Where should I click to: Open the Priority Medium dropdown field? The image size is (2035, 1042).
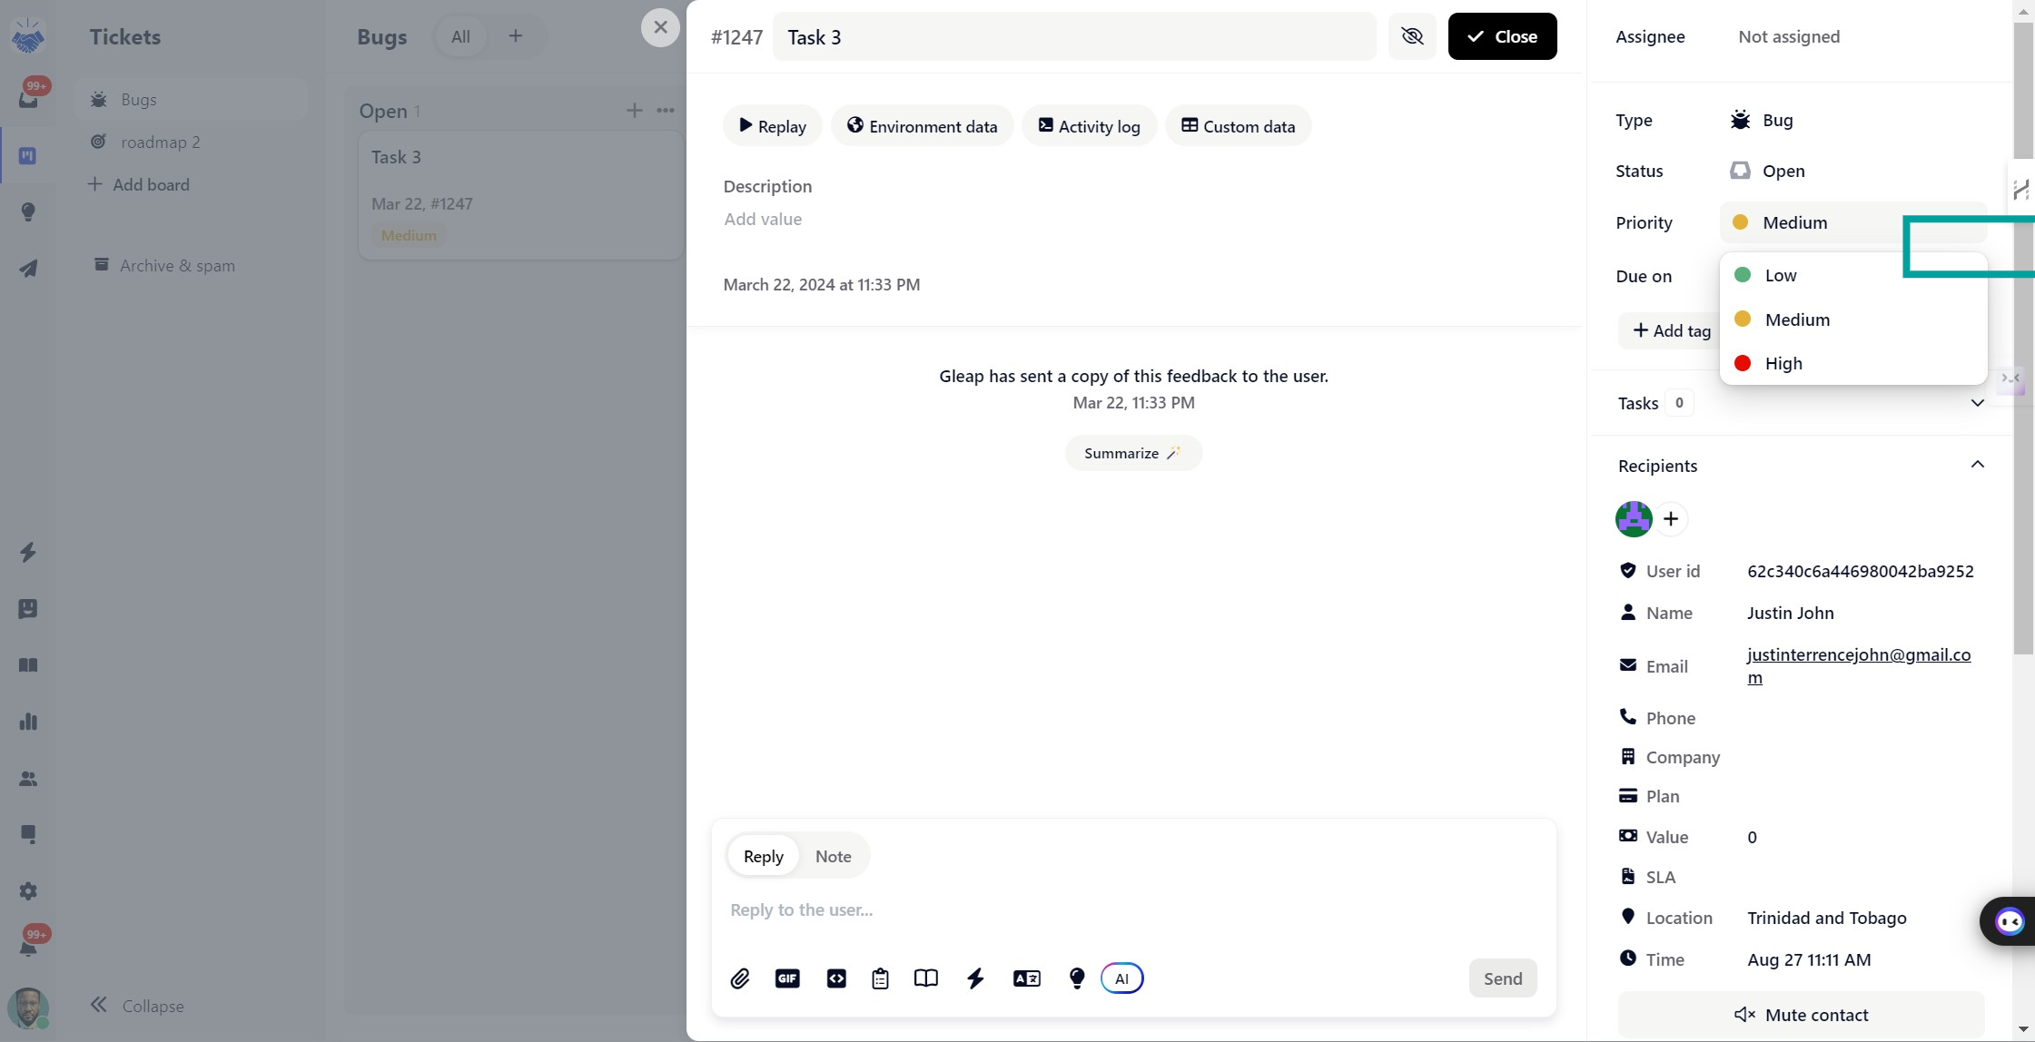tap(1853, 222)
